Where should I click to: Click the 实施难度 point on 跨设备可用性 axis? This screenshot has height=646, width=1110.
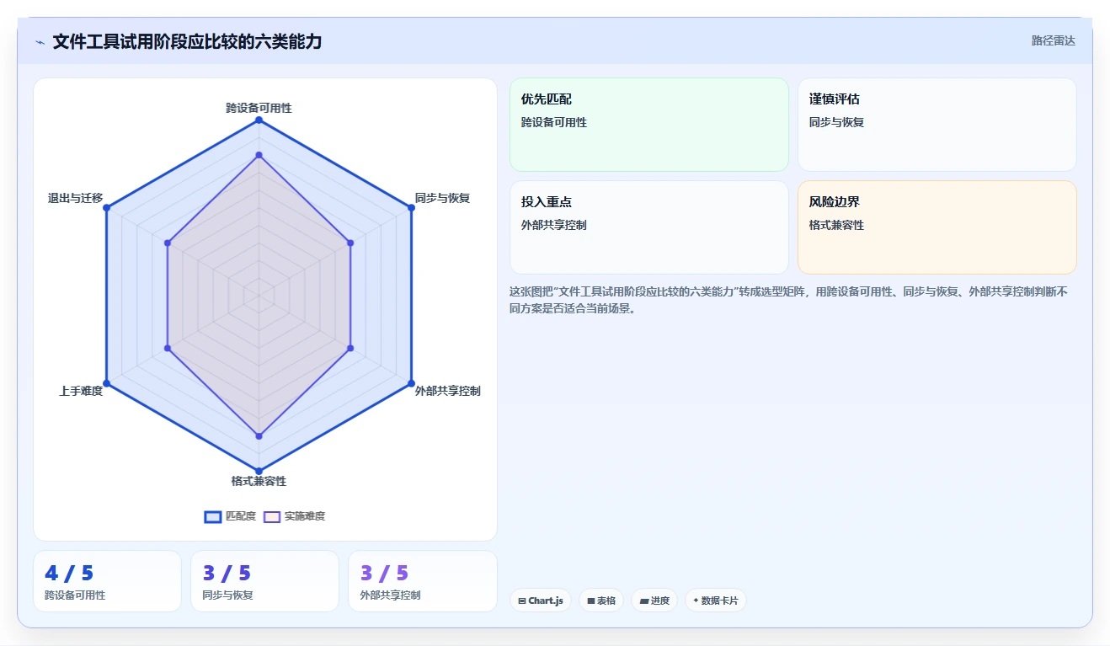pos(259,155)
